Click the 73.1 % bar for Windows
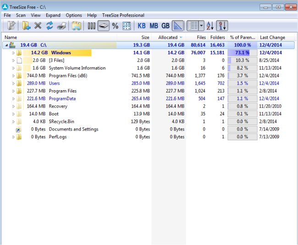The image size is (298, 245). (242, 53)
